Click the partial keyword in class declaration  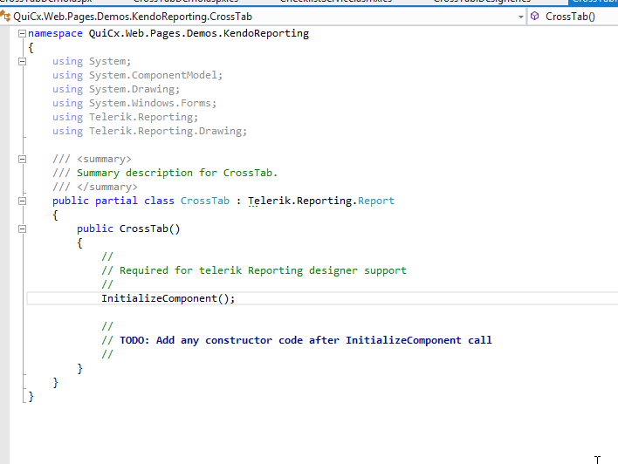[x=116, y=201]
